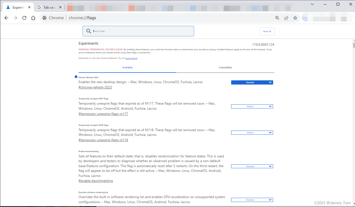Click the Override software rendering list heading

(x=93, y=192)
